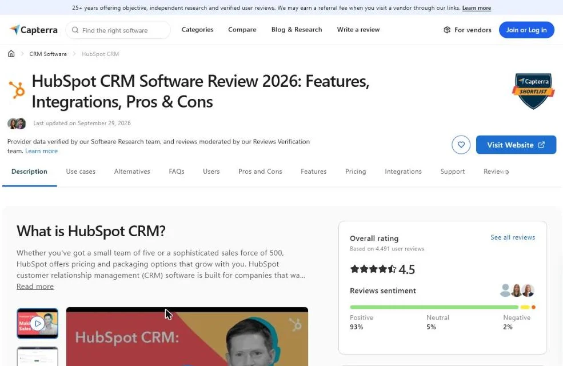Click the orange negative sentiment dot

point(533,307)
